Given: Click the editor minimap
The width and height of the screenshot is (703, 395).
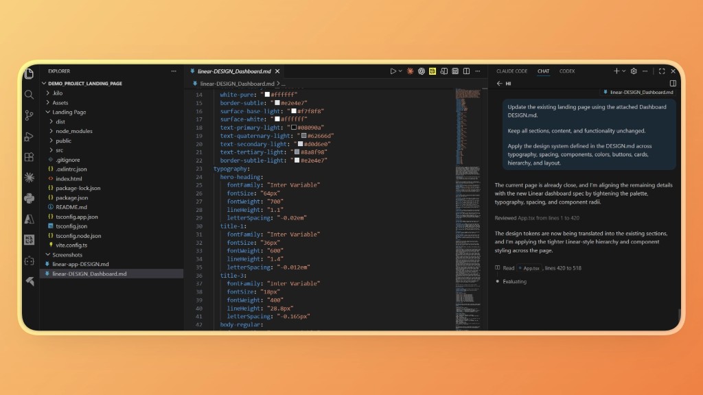Looking at the screenshot, I should click(x=468, y=208).
